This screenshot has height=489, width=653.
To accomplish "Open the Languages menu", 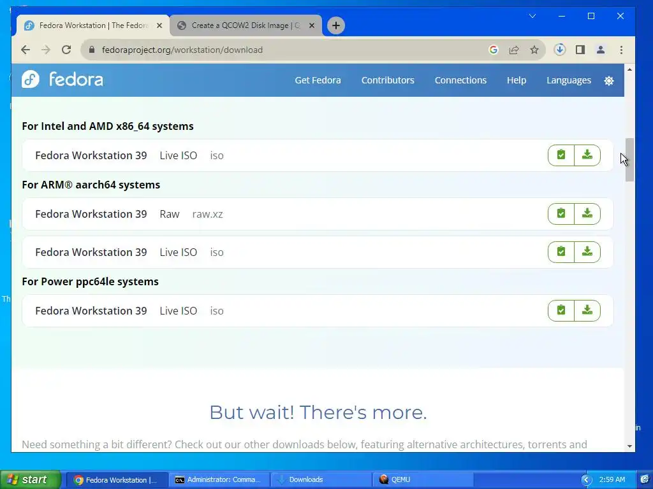I will click(x=568, y=80).
